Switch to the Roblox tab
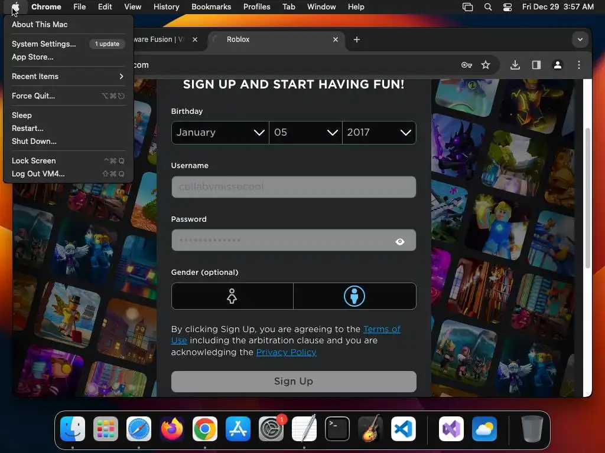The width and height of the screenshot is (605, 453). tap(277, 40)
